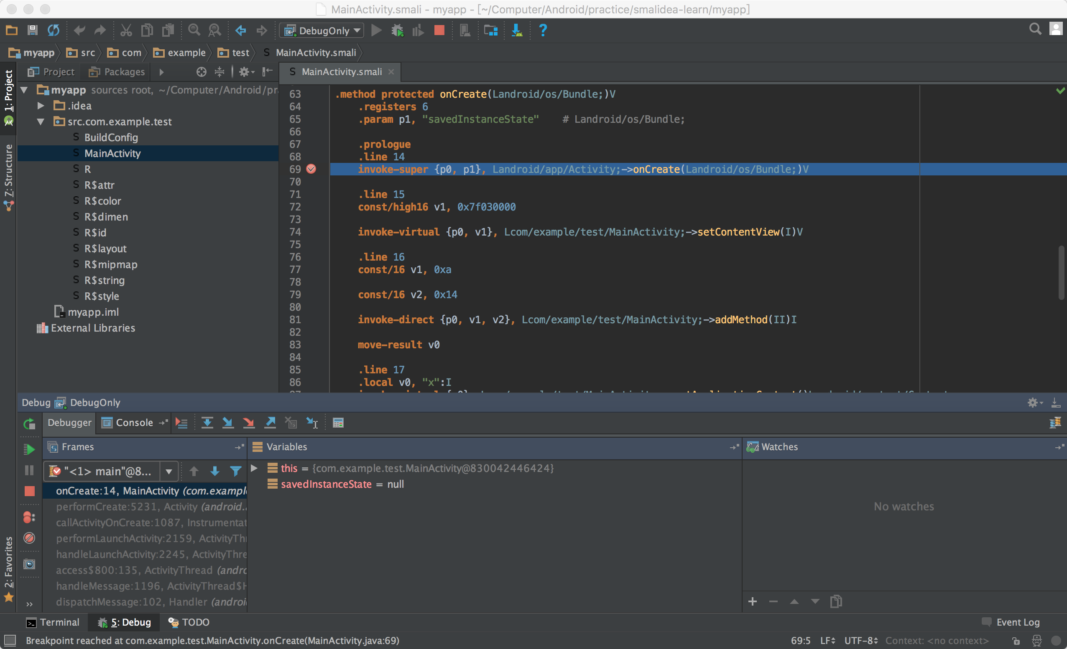This screenshot has width=1067, height=649.
Task: Click the Step Over debugger icon
Action: (x=207, y=423)
